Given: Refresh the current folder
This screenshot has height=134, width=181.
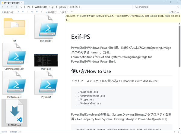Looking at the screenshot, I should coord(16,7).
